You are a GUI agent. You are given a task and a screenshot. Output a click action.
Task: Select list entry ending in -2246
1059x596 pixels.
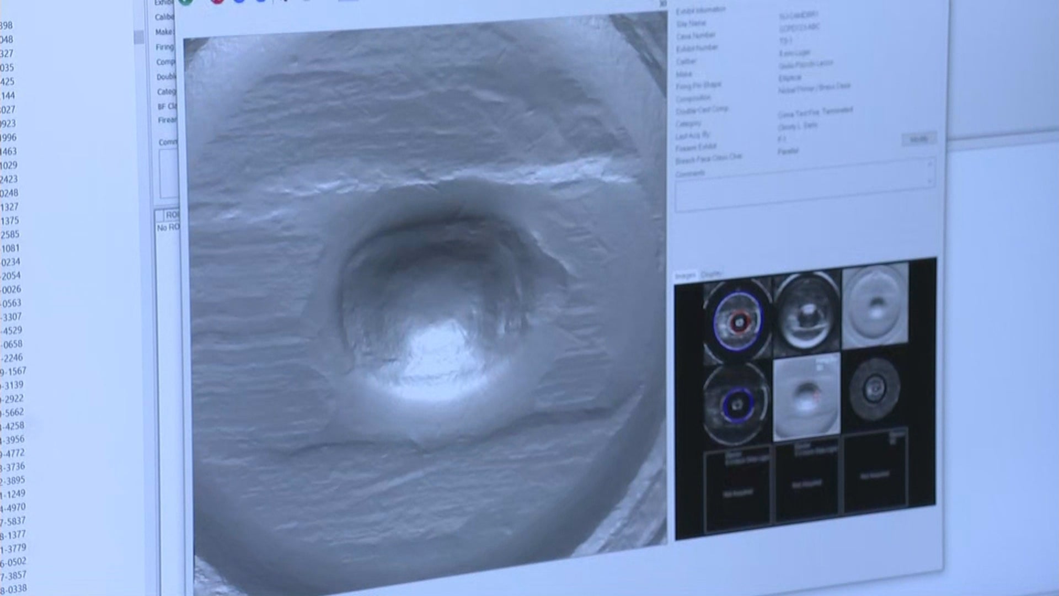(x=12, y=358)
